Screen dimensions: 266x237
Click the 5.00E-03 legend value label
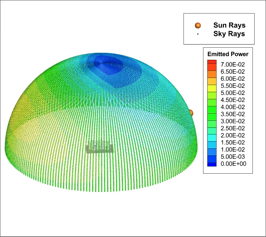(x=234, y=157)
